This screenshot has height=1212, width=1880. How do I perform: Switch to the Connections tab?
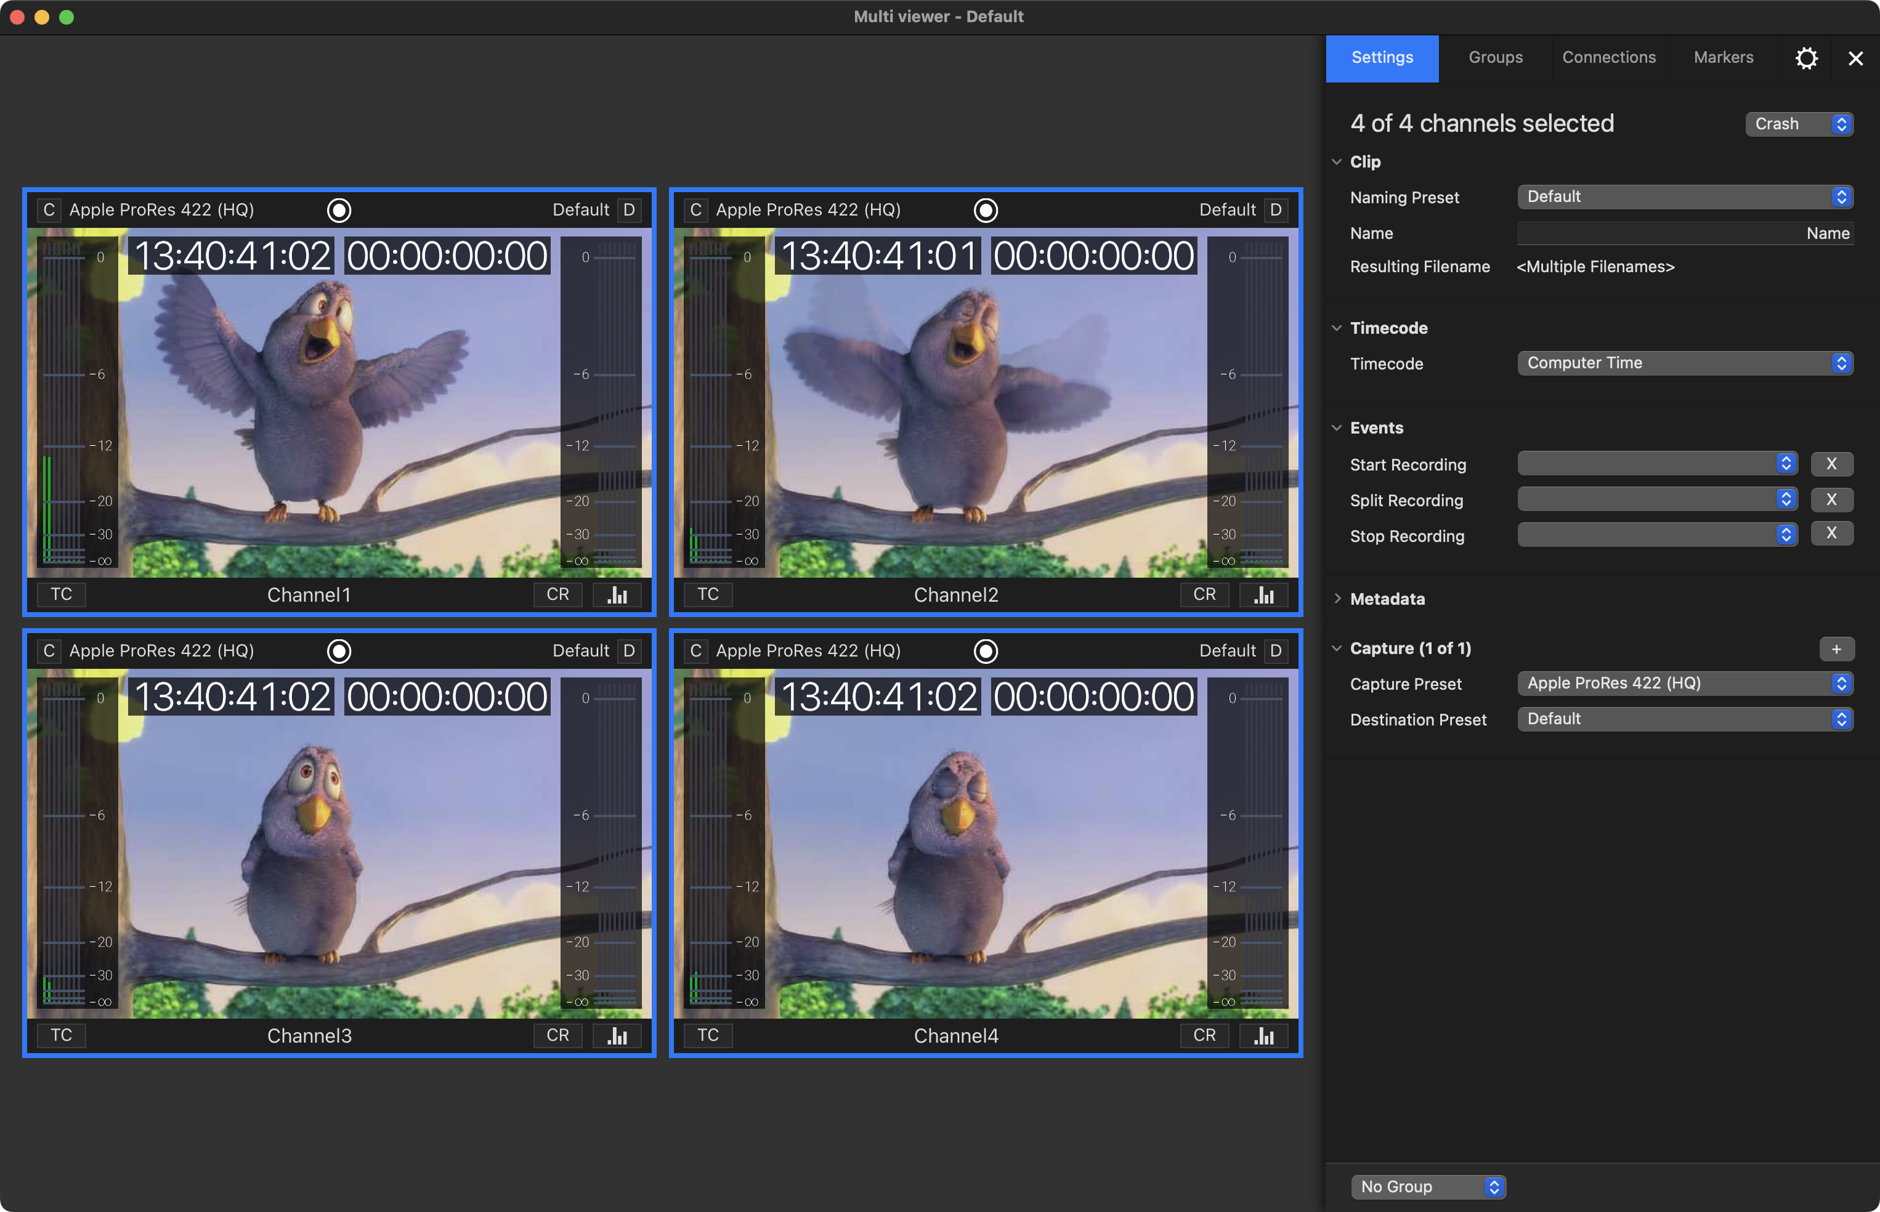click(x=1610, y=59)
